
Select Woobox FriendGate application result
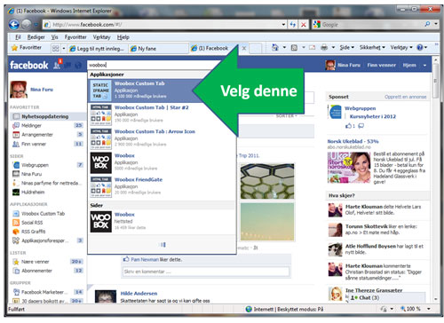(162, 186)
